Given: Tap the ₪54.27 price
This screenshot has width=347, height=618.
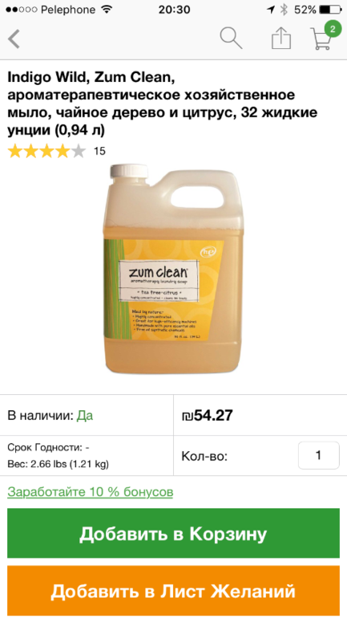Looking at the screenshot, I should click(208, 415).
